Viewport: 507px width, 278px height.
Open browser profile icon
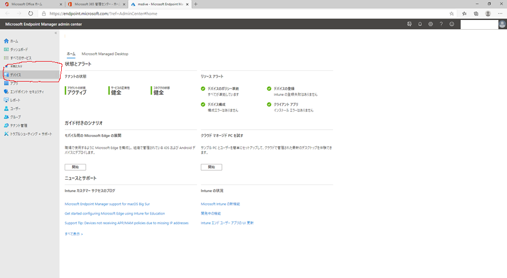(488, 14)
